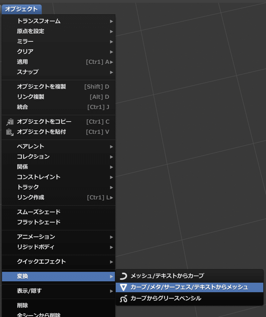Open the 原点を設定 submenu
Image resolution: width=266 pixels, height=317 pixels.
tap(59, 31)
